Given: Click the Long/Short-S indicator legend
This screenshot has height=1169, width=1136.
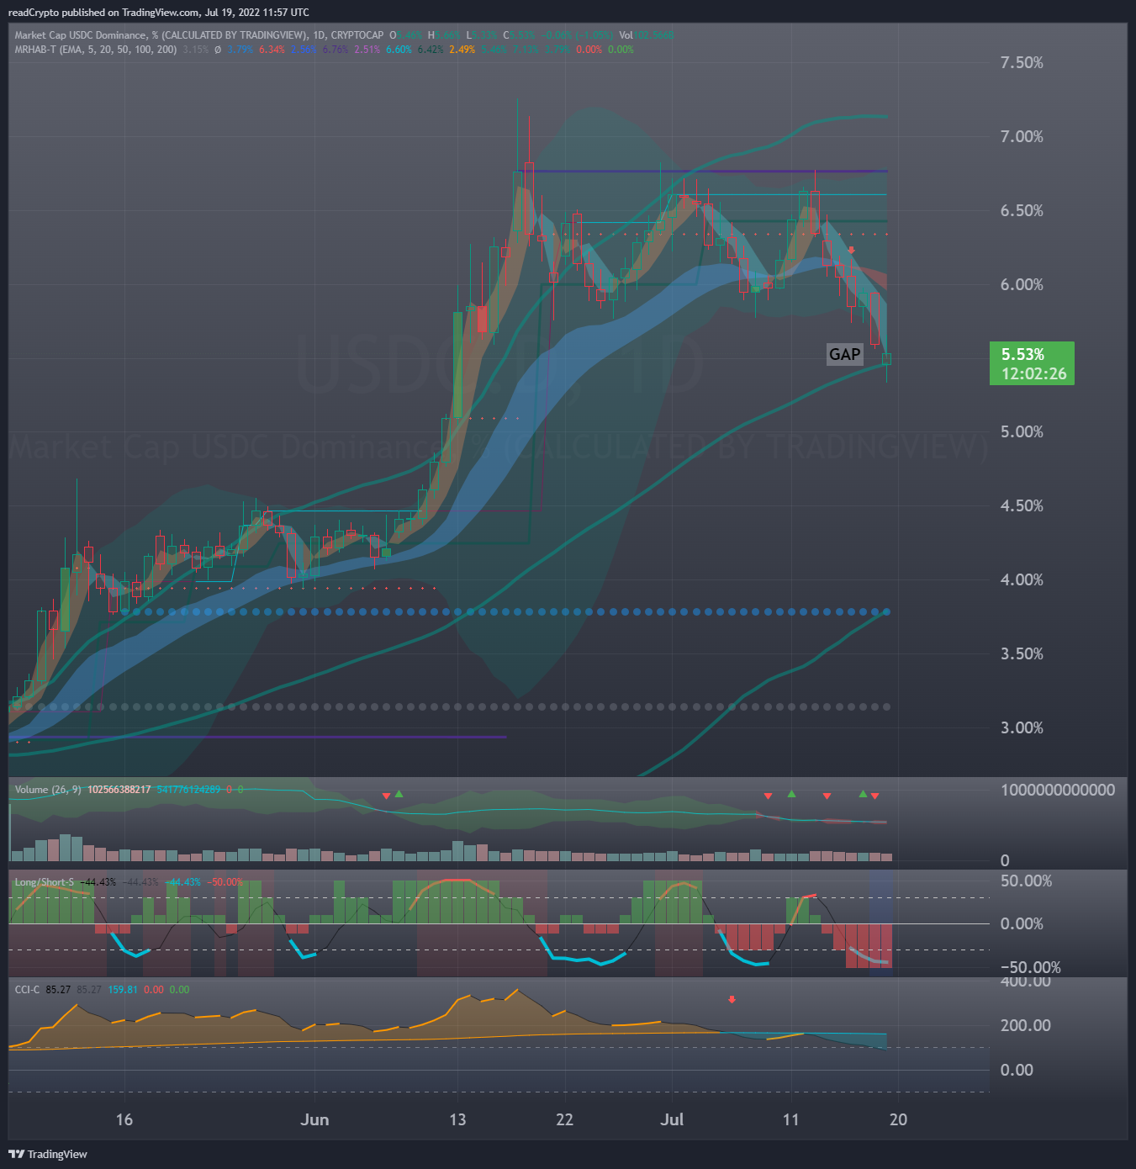Looking at the screenshot, I should click(x=45, y=882).
